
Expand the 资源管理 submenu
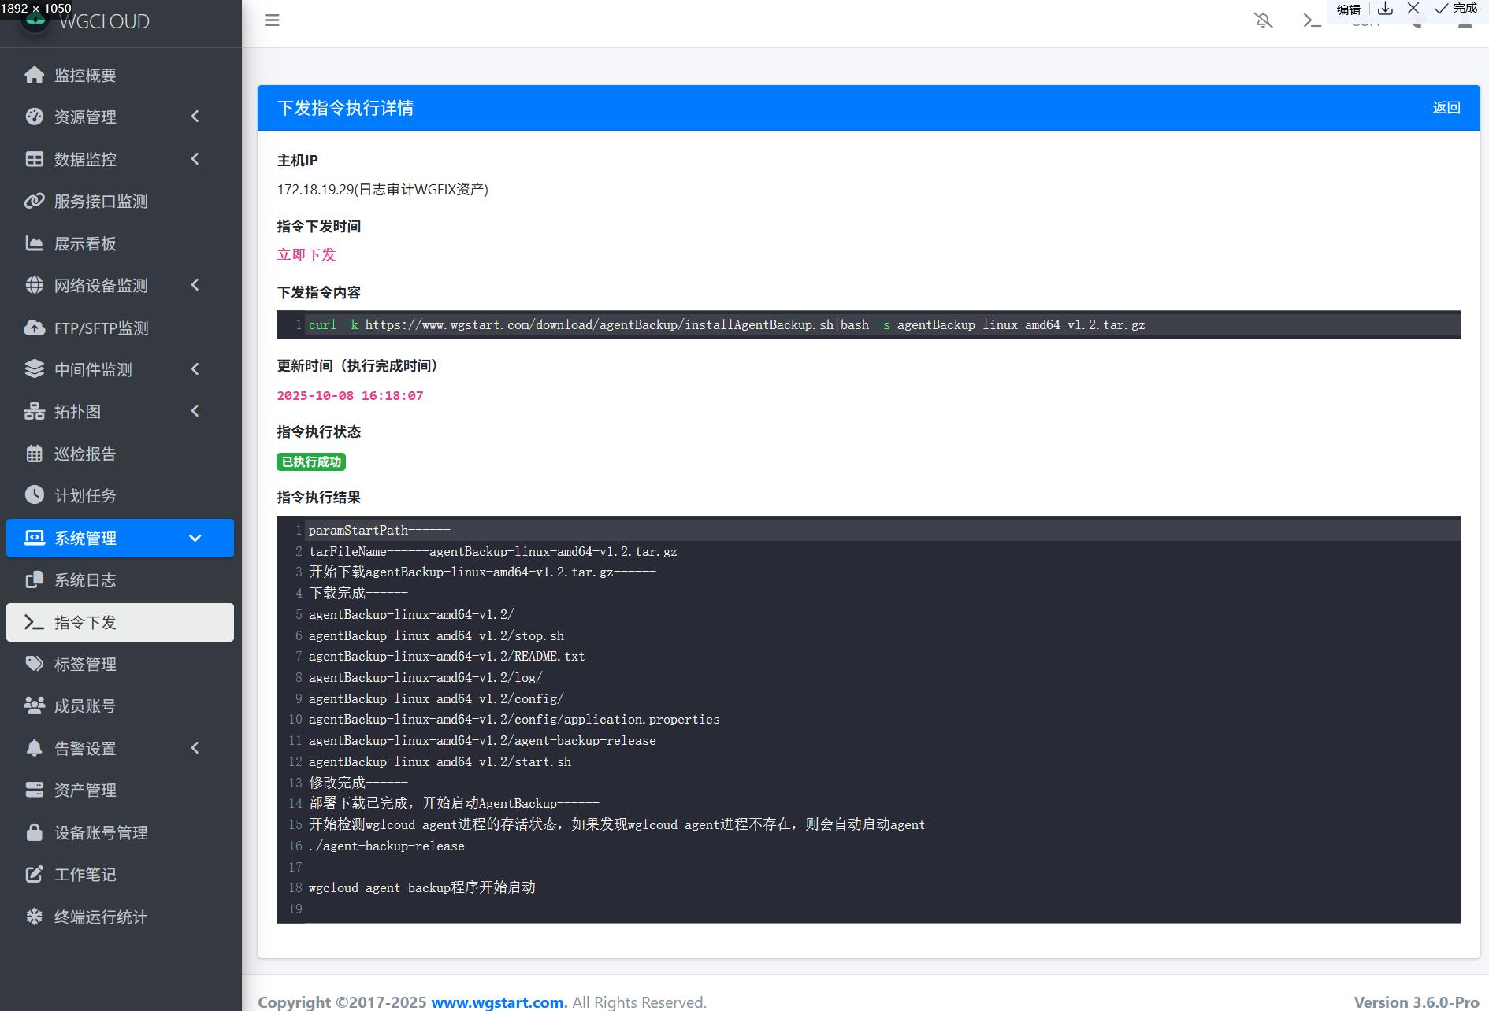pos(120,117)
